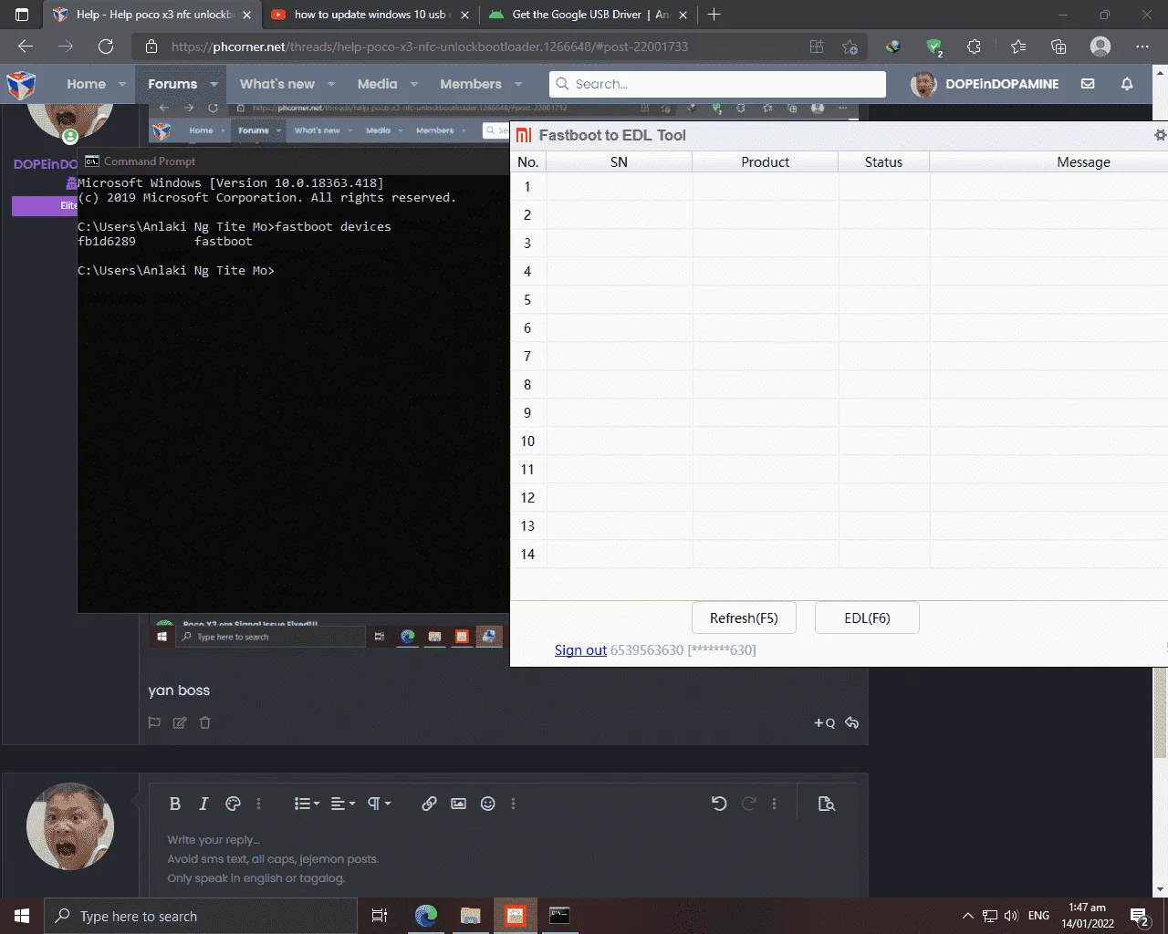Image resolution: width=1168 pixels, height=934 pixels.
Task: Report the post using the flag icon
Action: (154, 722)
